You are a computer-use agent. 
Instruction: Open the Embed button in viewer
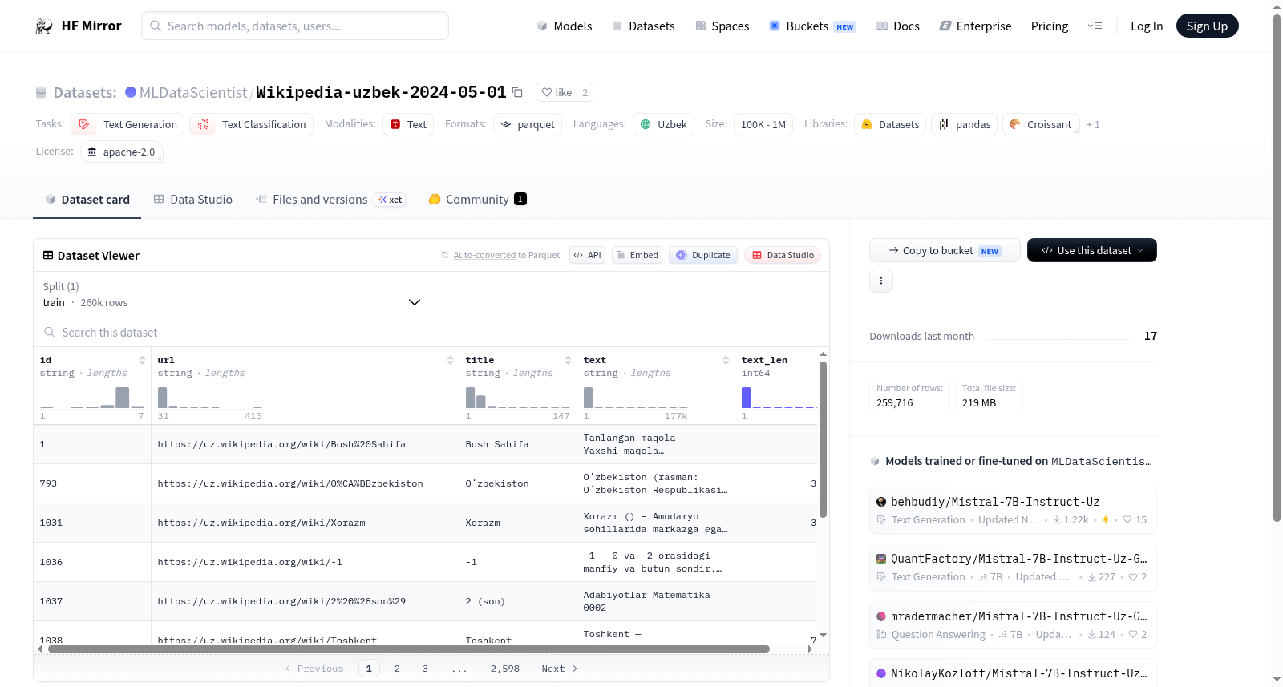[x=637, y=255]
